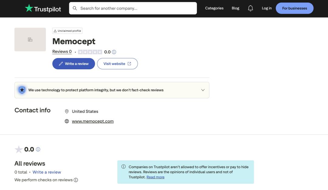328x190 pixels.
Task: Click the blue Write a review button
Action: point(73,64)
